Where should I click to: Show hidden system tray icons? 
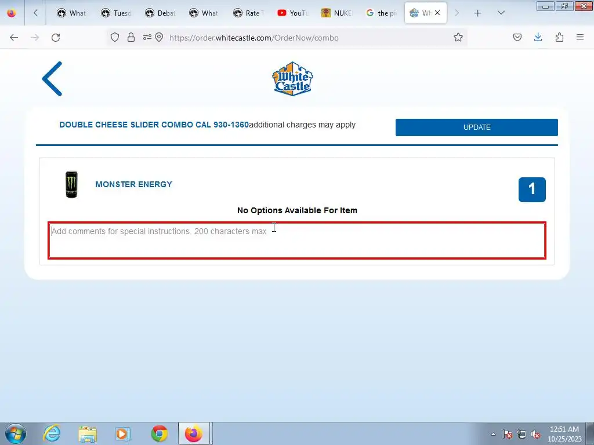(493, 434)
